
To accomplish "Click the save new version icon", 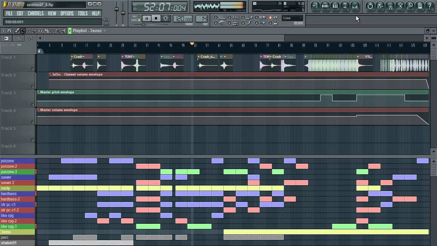I will coord(380,6).
